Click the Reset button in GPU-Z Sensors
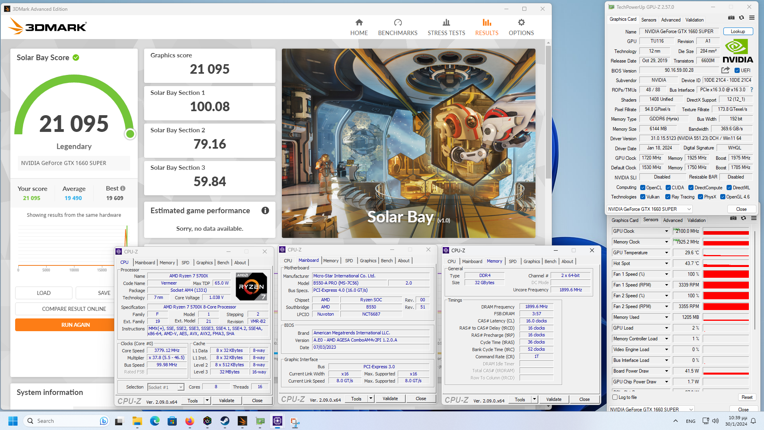 747,397
